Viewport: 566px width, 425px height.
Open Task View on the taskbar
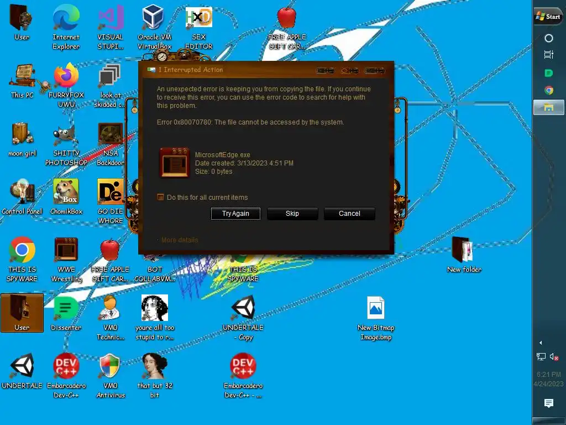(549, 55)
